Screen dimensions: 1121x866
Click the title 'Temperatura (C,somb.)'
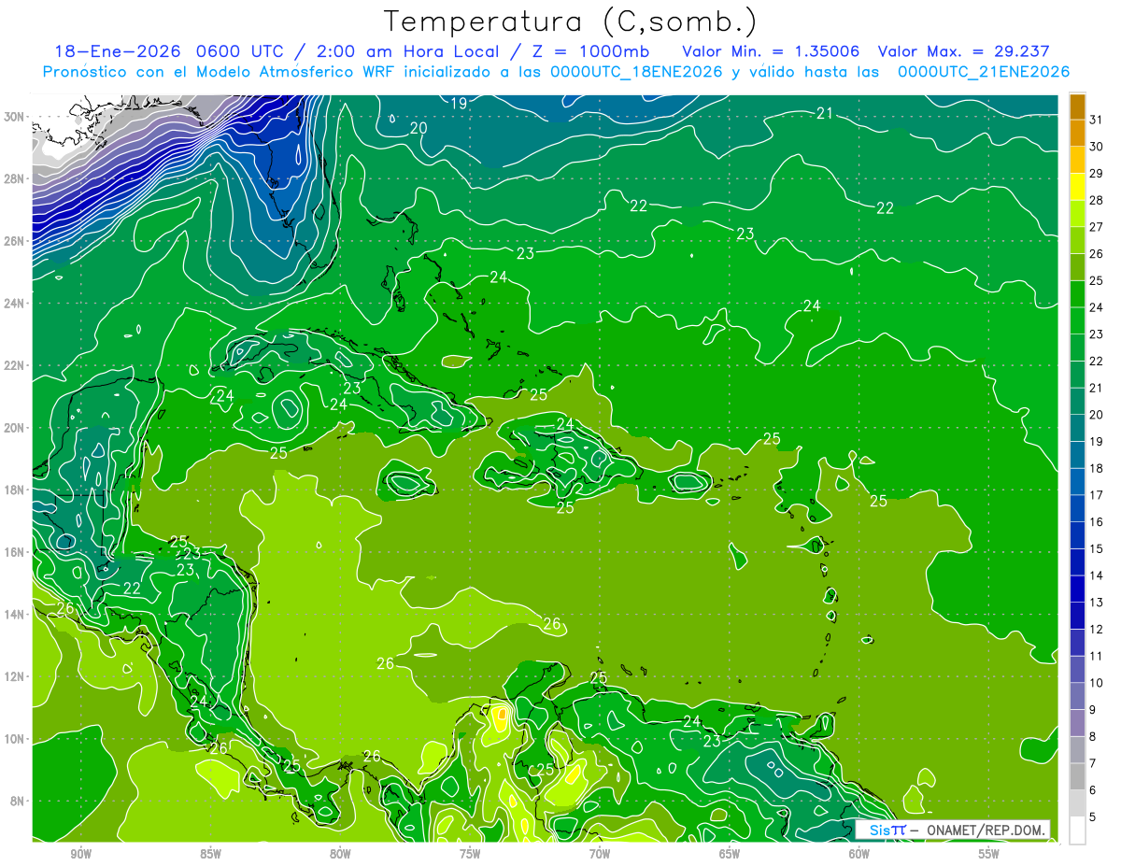571,21
